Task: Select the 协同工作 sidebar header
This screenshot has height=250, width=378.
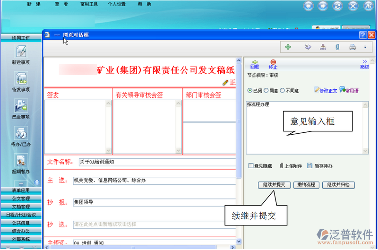Action: click(x=21, y=38)
